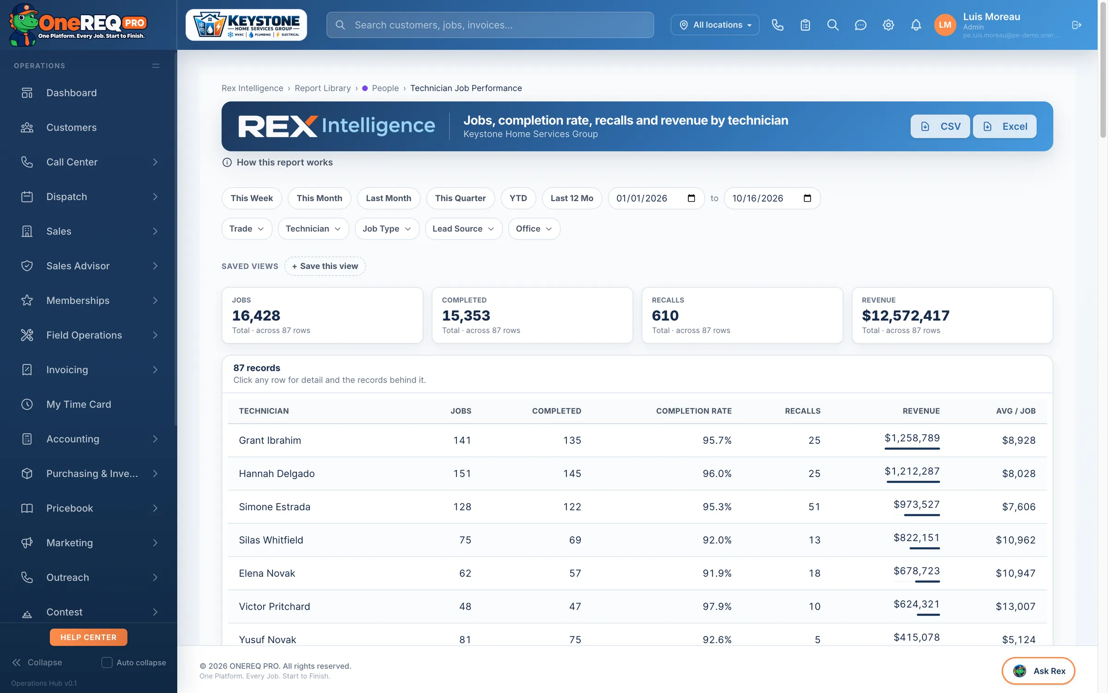Open the Technician filter dropdown
The height and width of the screenshot is (693, 1108).
coord(313,229)
